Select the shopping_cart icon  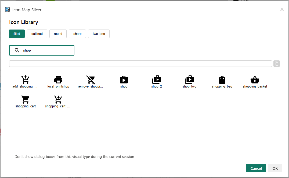coord(25,100)
